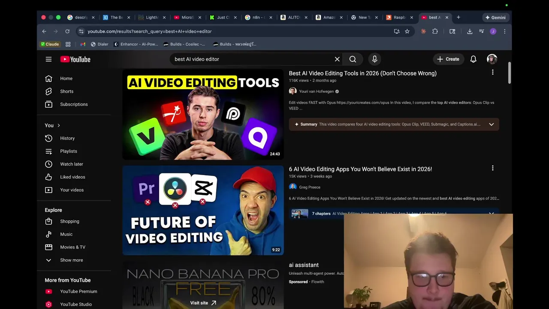
Task: Expand the You section chevron
Action: coord(59,125)
